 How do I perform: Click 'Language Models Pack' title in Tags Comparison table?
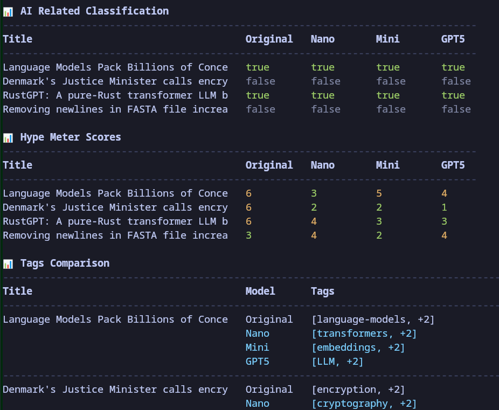[115, 319]
